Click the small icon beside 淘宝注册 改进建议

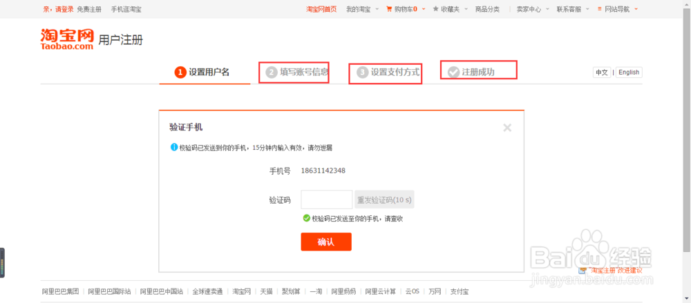tap(583, 271)
